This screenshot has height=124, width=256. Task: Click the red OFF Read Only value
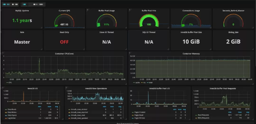pyautogui.click(x=64, y=42)
